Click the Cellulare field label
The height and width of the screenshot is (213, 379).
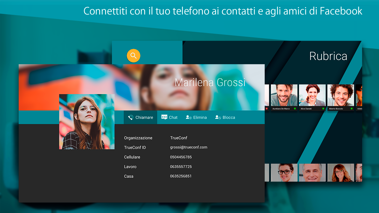132,157
